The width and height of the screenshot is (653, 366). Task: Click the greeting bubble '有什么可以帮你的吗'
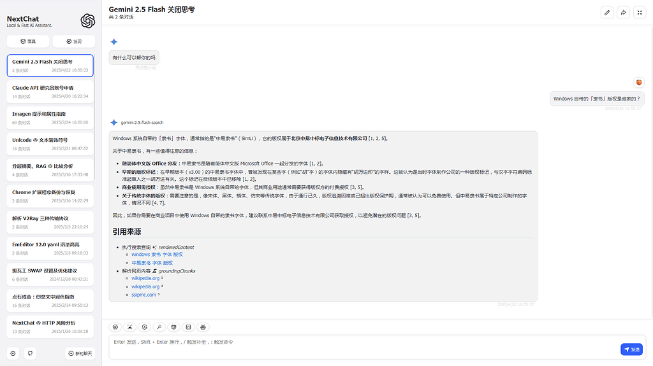[134, 57]
